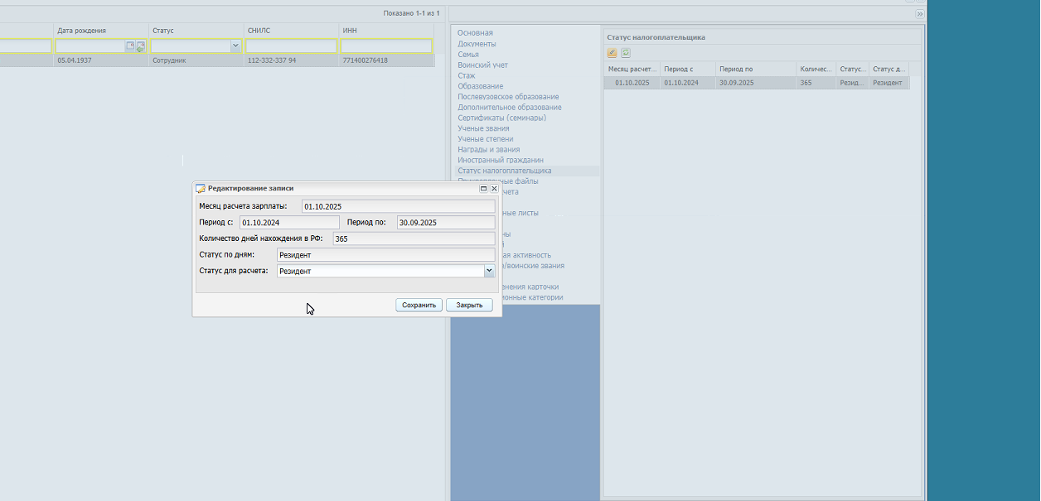Open the Документы section
This screenshot has width=1041, height=501.
pos(477,44)
